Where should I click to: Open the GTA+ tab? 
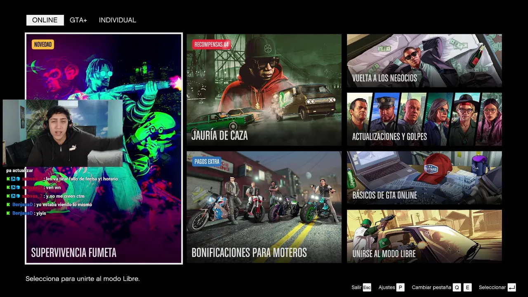[78, 20]
